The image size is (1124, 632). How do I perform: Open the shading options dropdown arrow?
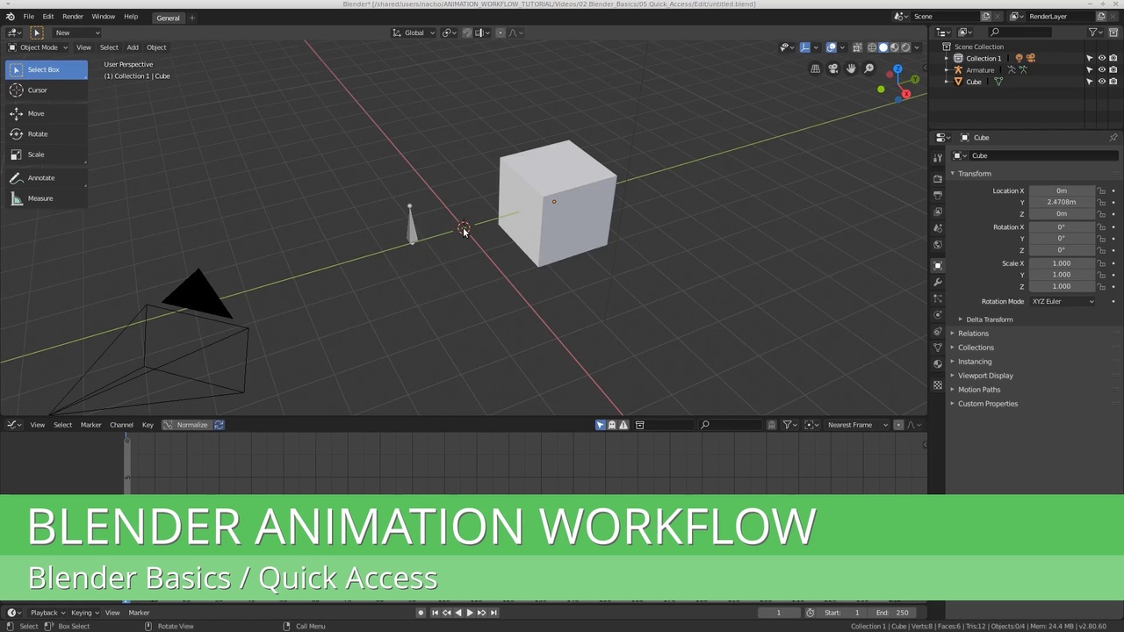point(918,47)
